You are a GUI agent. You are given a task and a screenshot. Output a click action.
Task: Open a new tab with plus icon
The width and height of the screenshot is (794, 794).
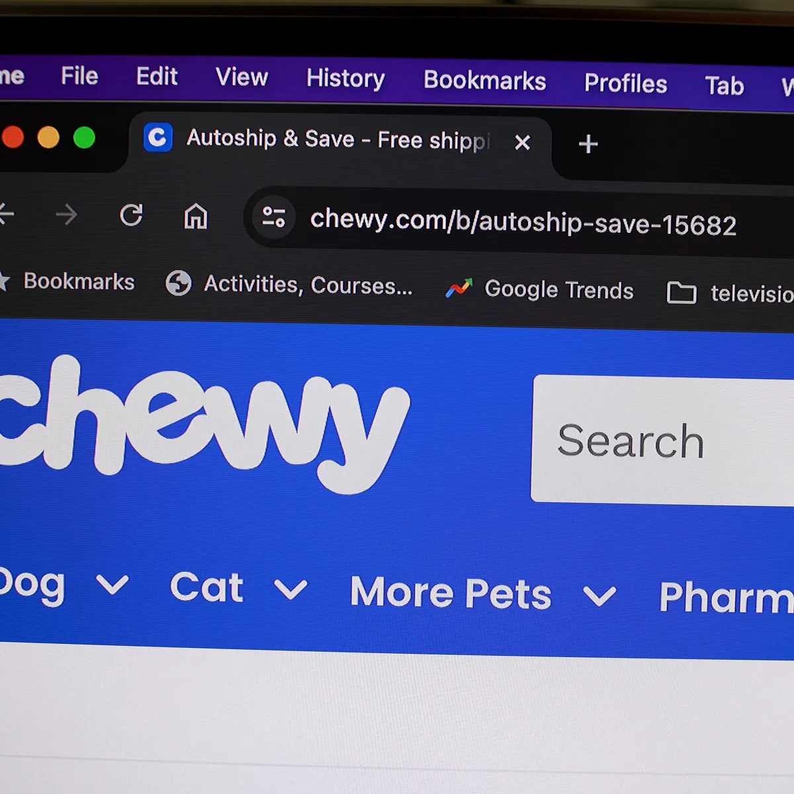(x=588, y=144)
